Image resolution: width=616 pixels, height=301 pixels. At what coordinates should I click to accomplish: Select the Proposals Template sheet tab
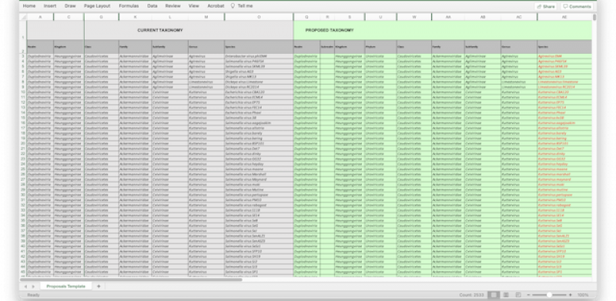[x=66, y=286]
